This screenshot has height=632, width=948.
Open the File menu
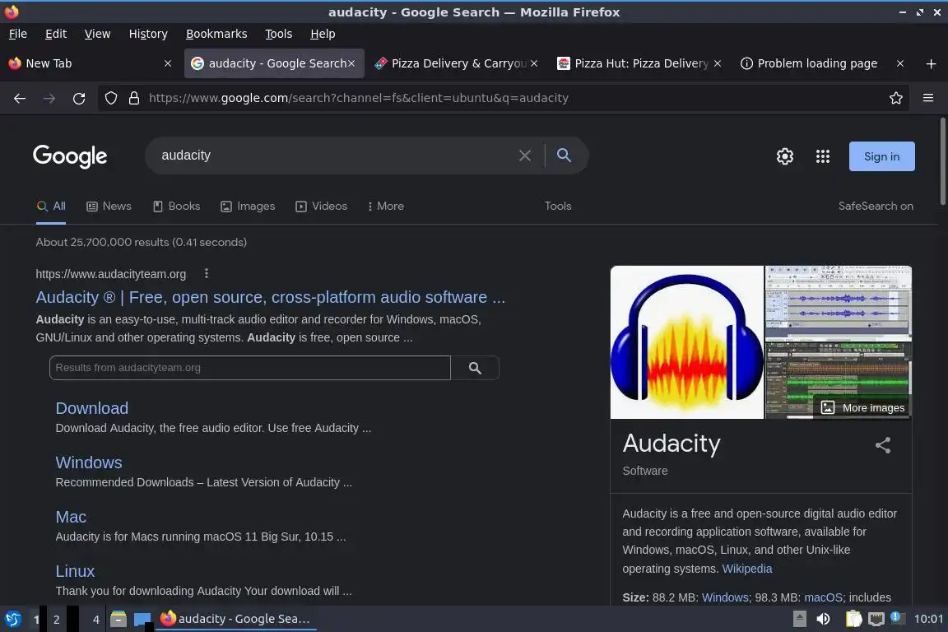pos(18,34)
